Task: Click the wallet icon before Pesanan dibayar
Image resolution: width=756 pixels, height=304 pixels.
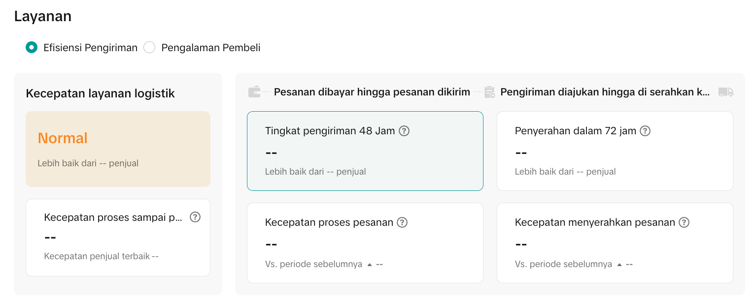Action: point(254,92)
